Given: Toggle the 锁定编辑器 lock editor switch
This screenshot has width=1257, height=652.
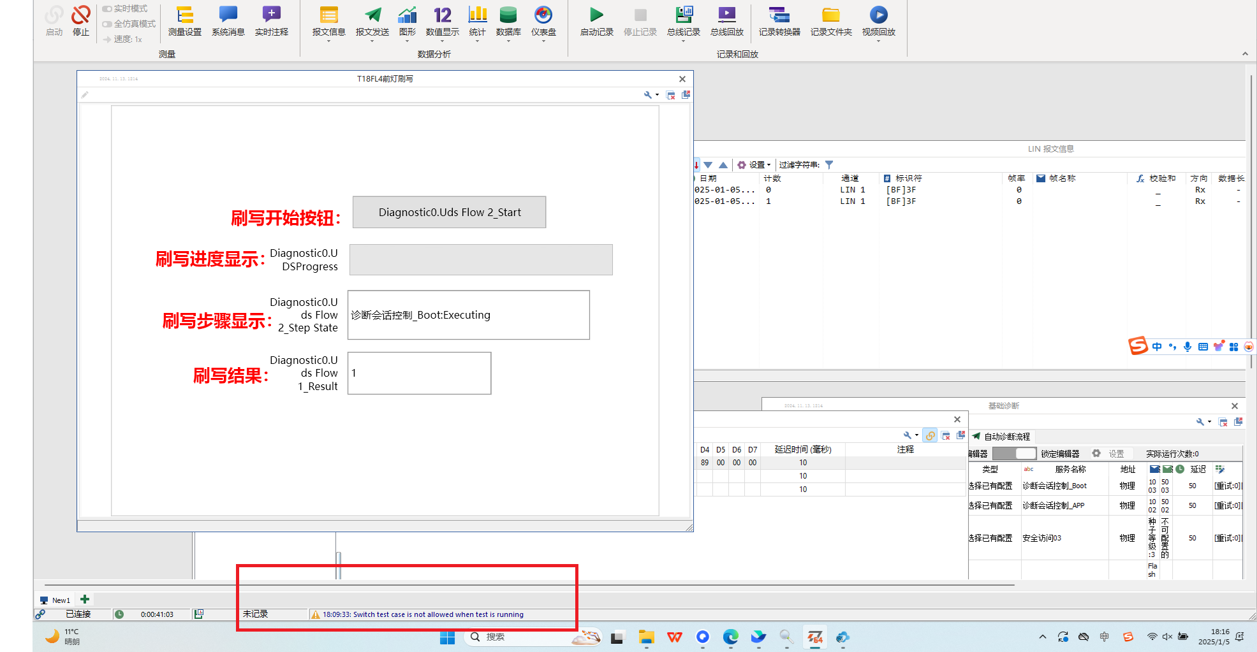Looking at the screenshot, I should 1015,453.
